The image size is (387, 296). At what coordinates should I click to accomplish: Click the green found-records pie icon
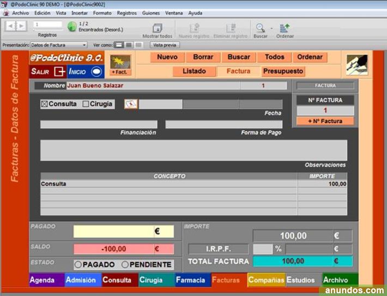coord(72,26)
